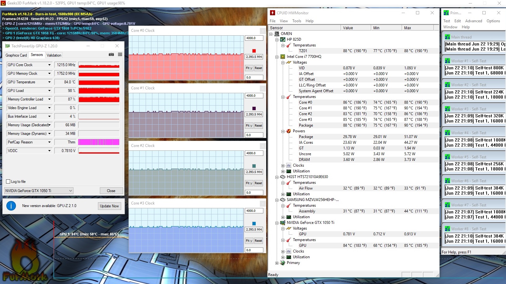Open the Prime95 Options menu

pyautogui.click(x=493, y=21)
